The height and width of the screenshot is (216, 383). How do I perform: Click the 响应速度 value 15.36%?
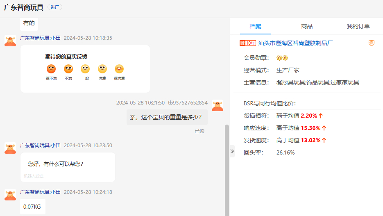pos(310,128)
